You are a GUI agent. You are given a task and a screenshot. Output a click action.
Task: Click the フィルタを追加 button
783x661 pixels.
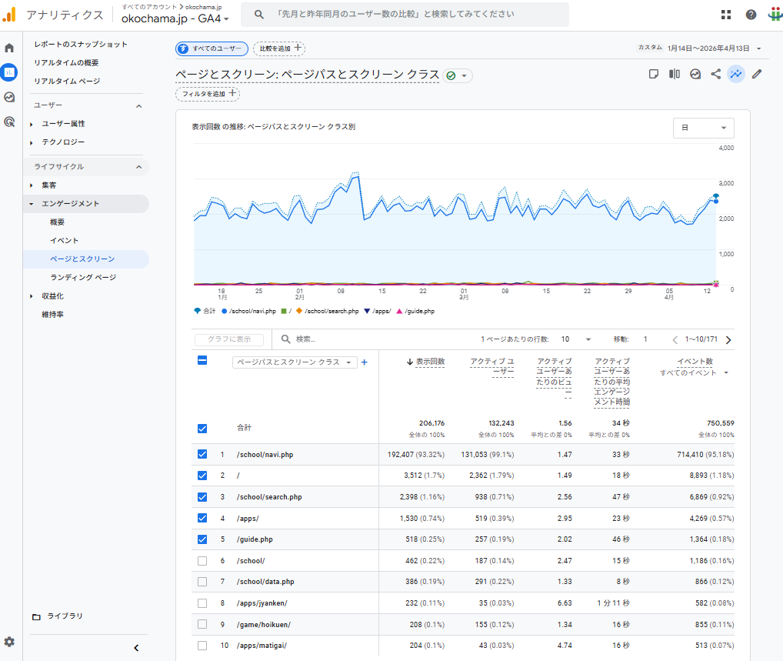point(208,94)
